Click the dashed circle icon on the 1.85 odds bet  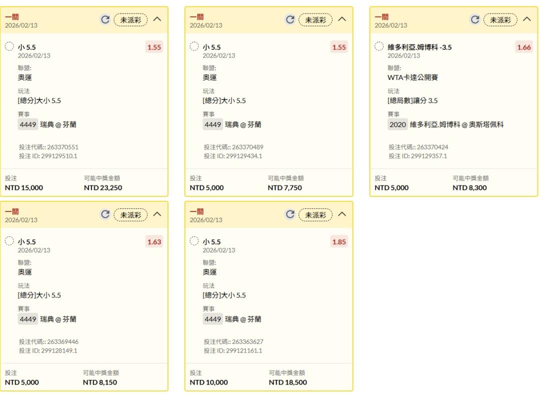194,241
